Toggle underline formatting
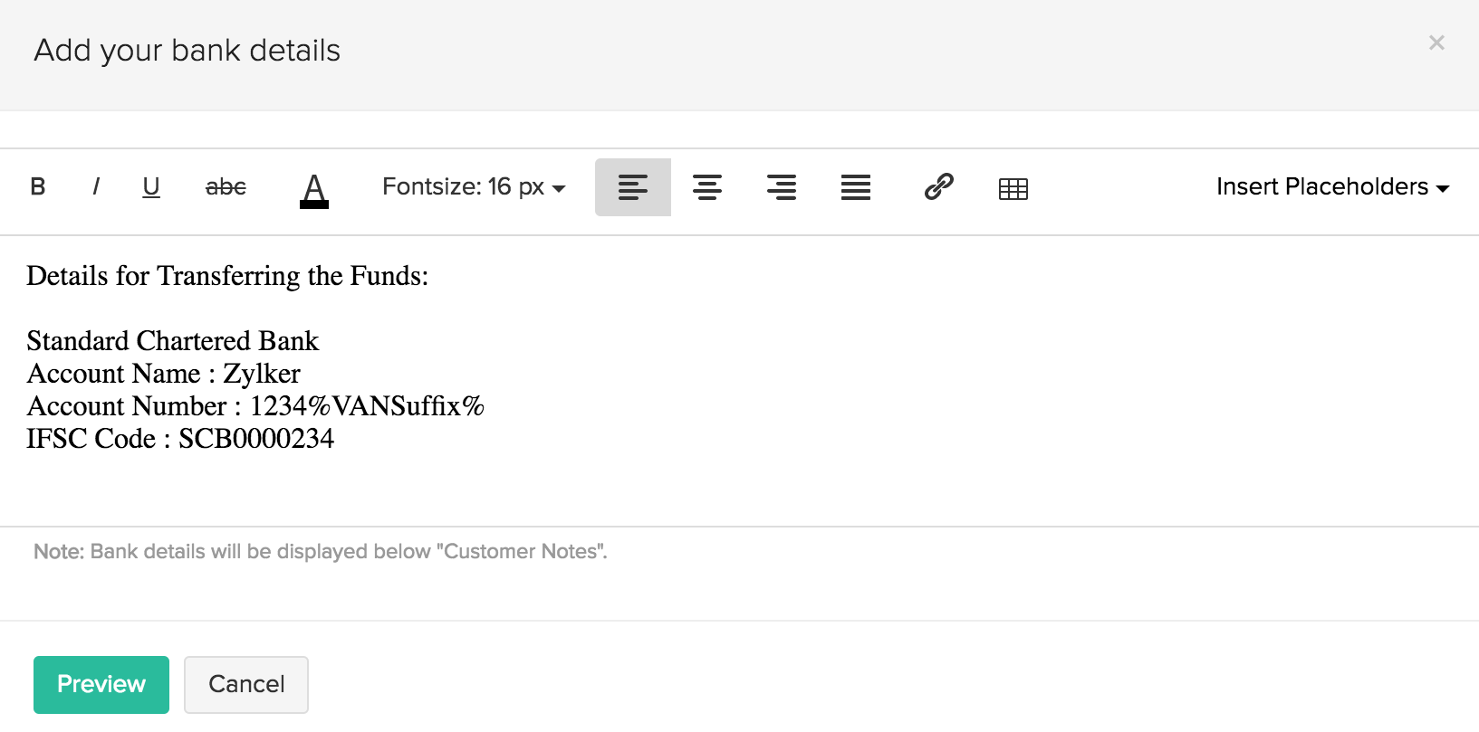This screenshot has height=732, width=1479. coord(151,187)
